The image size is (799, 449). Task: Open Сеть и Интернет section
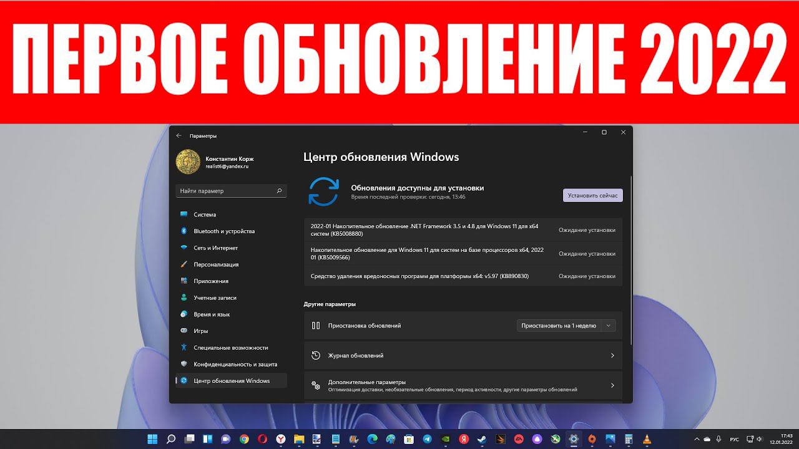[232, 248]
